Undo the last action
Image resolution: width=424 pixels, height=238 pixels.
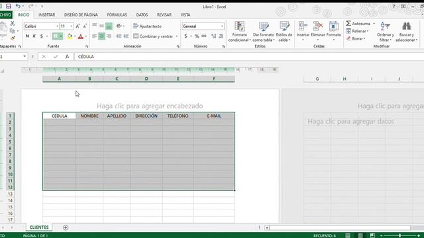pyautogui.click(x=18, y=6)
